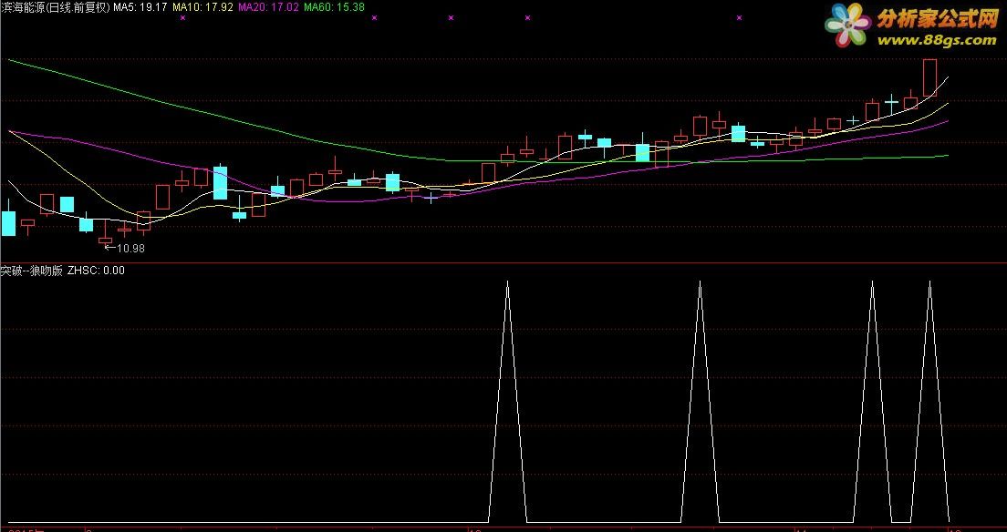Click the ZHSC: 0.00 value label
This screenshot has height=532, width=1007.
(x=96, y=271)
